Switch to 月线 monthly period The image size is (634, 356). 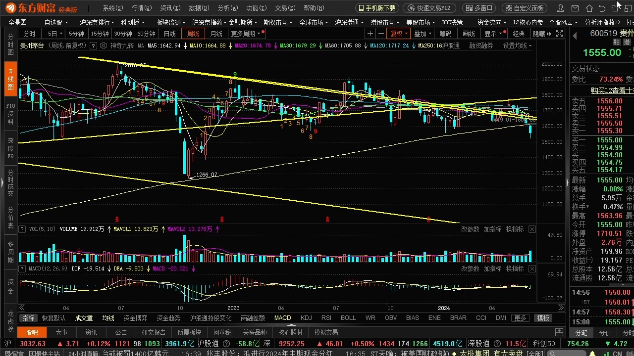[216, 34]
